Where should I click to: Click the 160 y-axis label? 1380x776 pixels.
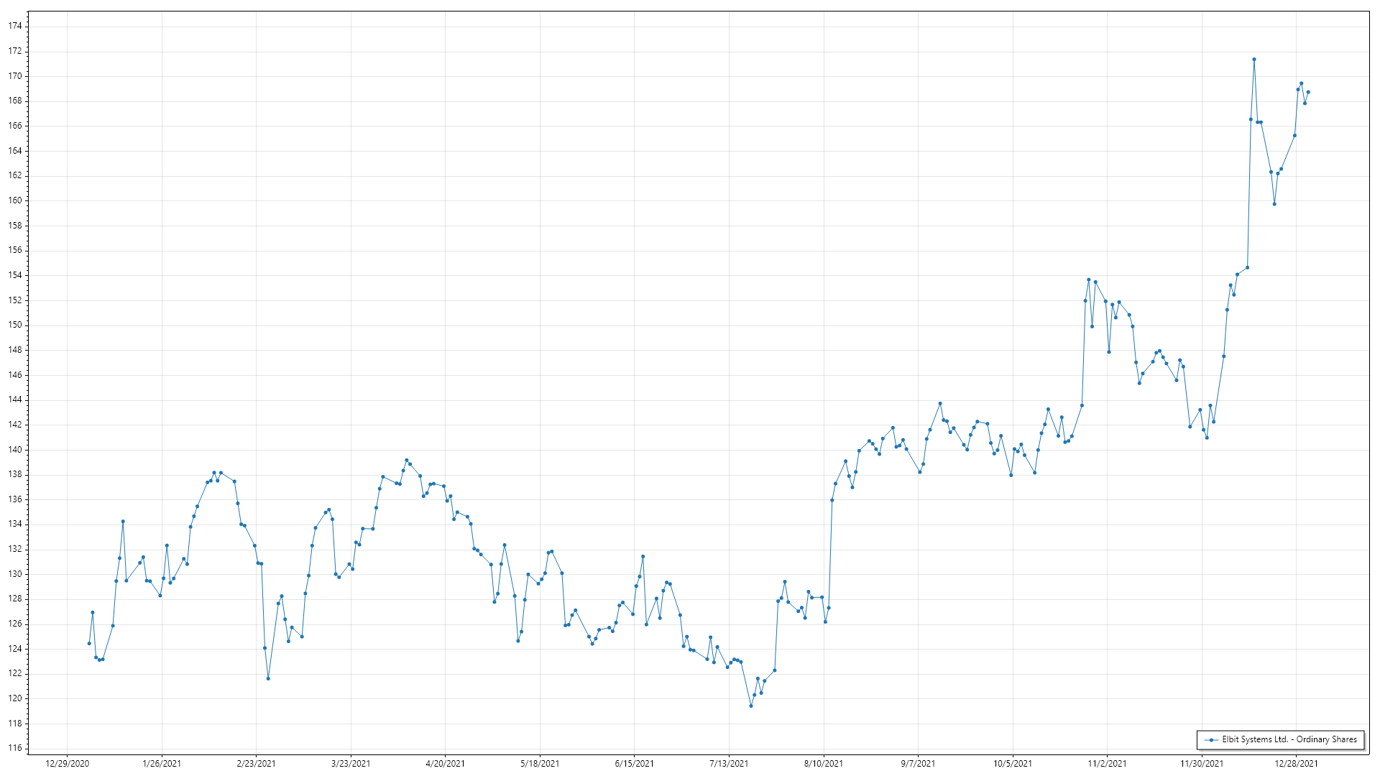pos(15,200)
